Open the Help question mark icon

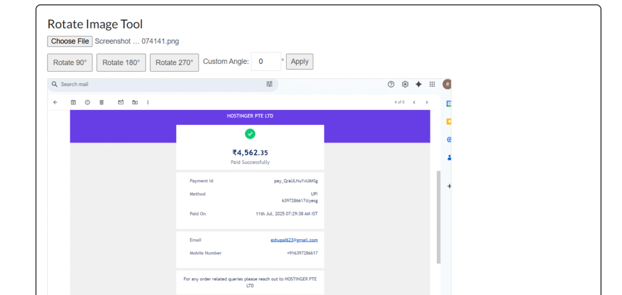(x=391, y=84)
